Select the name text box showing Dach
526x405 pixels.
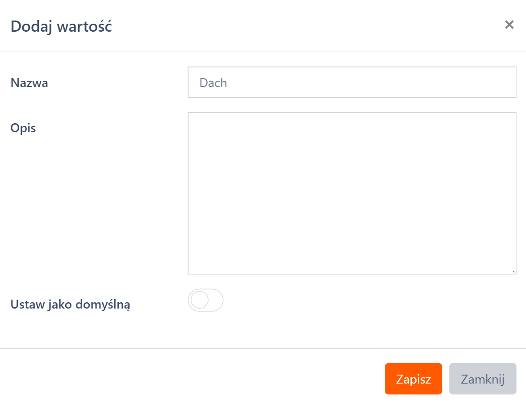click(x=352, y=83)
